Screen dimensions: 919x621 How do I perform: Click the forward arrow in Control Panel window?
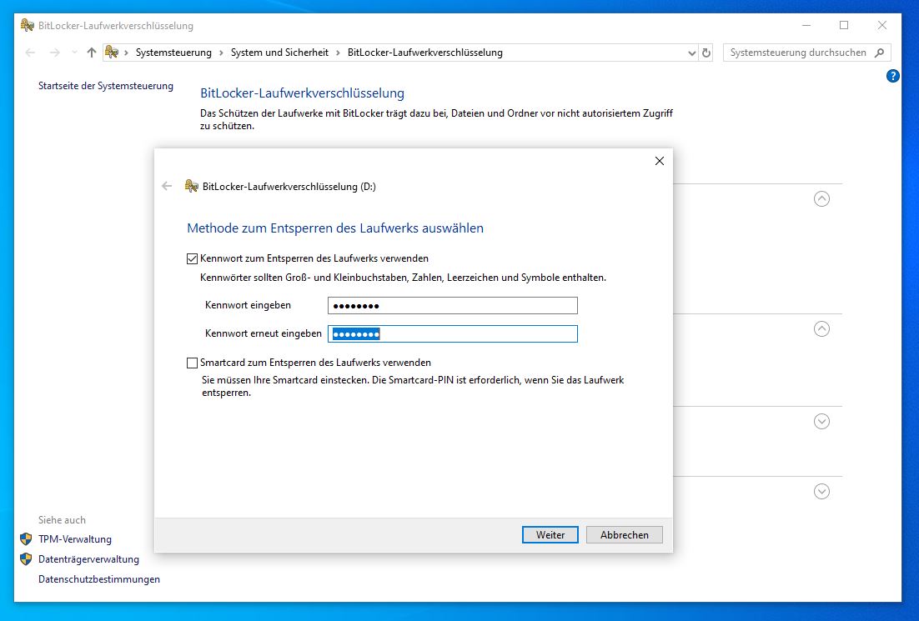tap(54, 53)
